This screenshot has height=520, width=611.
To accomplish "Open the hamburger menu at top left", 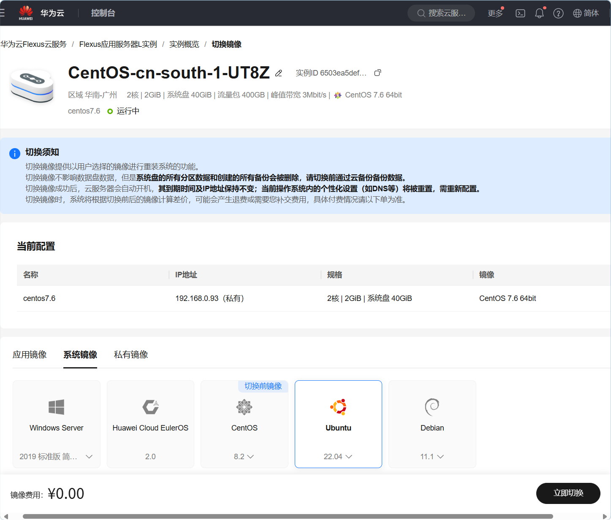I will [2, 13].
